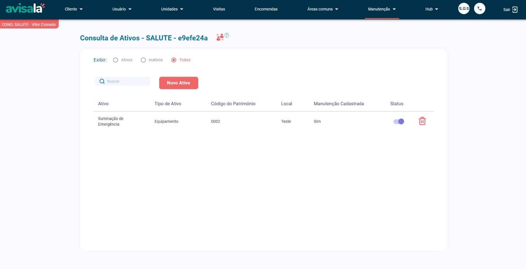This screenshot has height=269, width=526.
Task: Toggle status switch for Iluminação de Emergência
Action: (398, 122)
